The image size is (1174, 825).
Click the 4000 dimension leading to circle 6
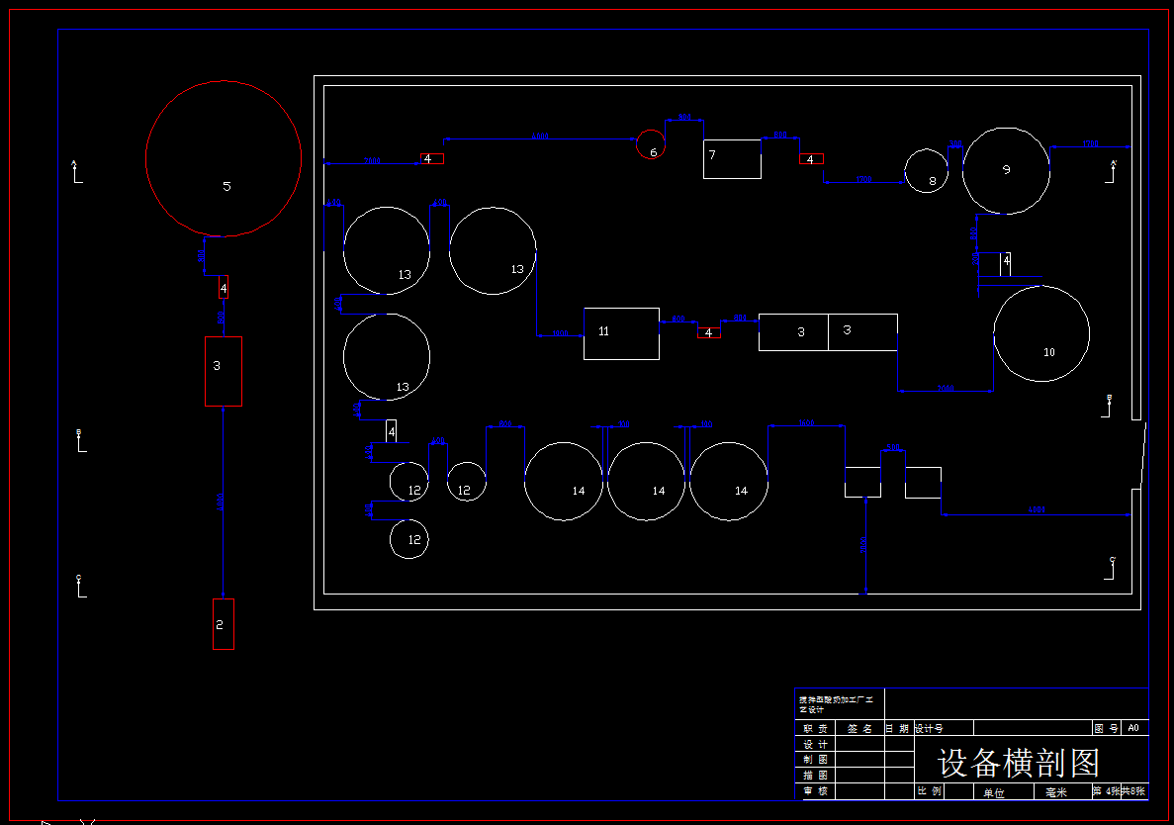tap(540, 137)
